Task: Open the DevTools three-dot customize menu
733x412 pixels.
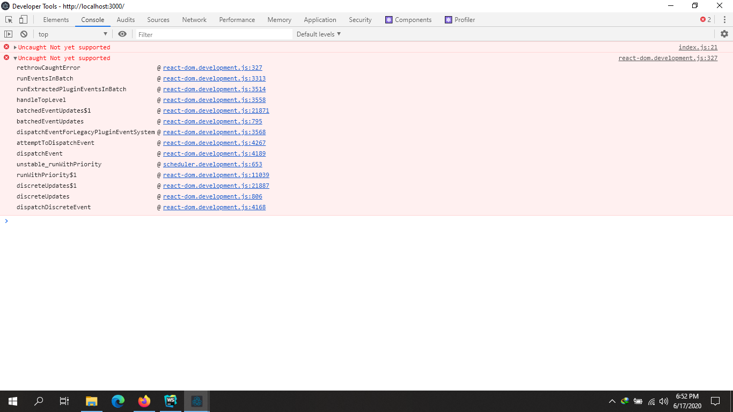Action: click(x=724, y=20)
